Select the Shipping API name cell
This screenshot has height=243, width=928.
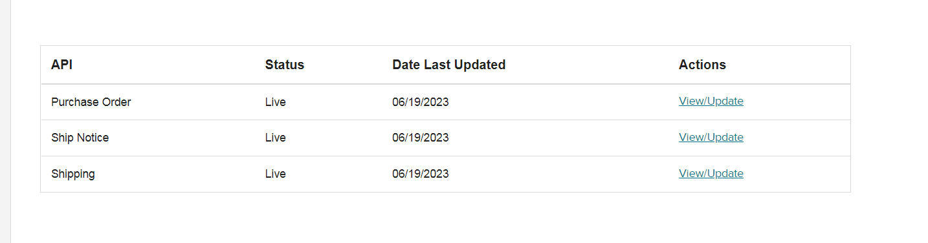click(x=72, y=174)
